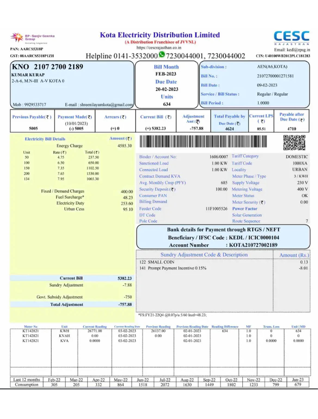The height and width of the screenshot is (419, 318).
Task: Click the FS:FY21-22Q4 footnote text
Action: click(172, 315)
